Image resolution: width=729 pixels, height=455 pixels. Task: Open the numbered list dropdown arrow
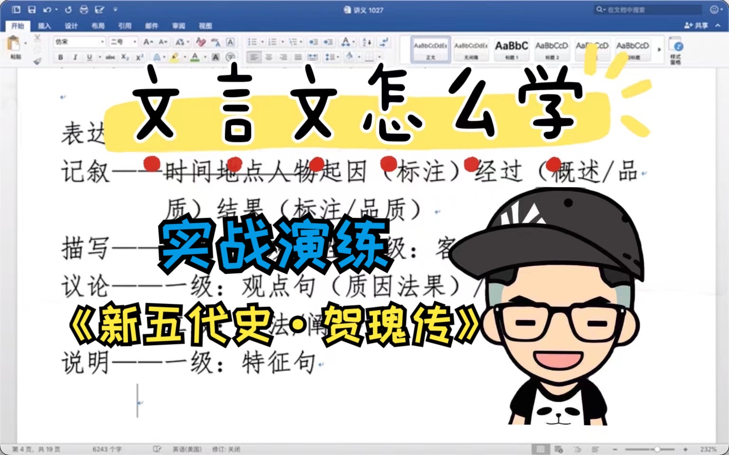tap(282, 42)
